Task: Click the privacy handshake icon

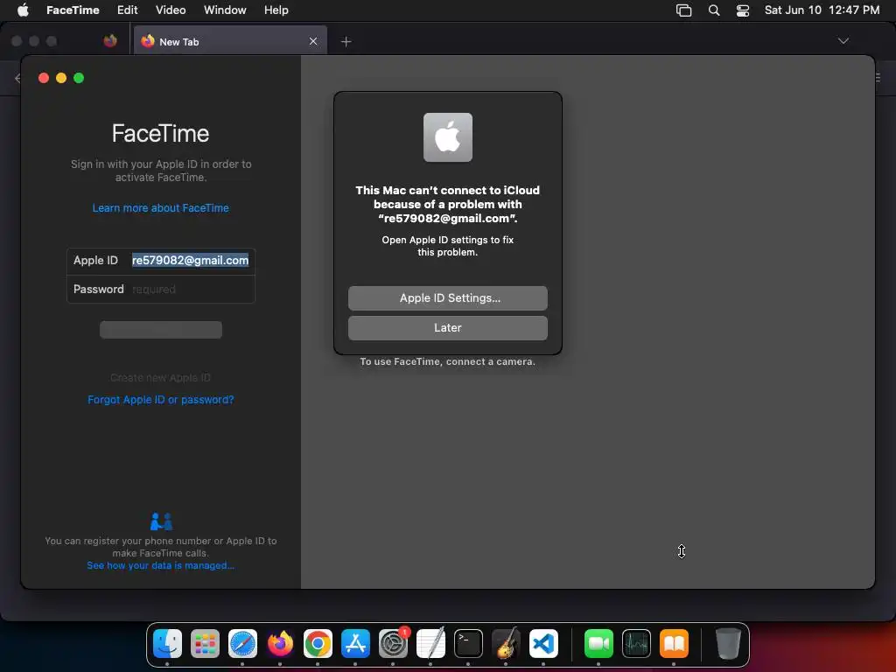Action: click(x=161, y=521)
